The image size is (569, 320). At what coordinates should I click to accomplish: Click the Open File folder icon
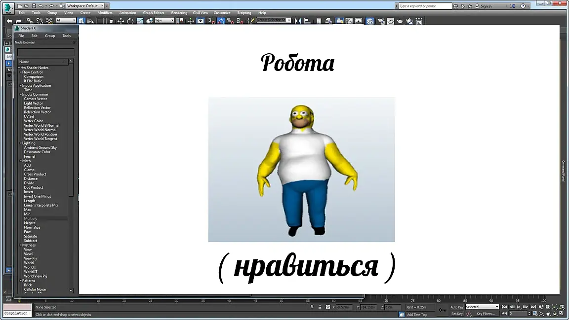(27, 6)
